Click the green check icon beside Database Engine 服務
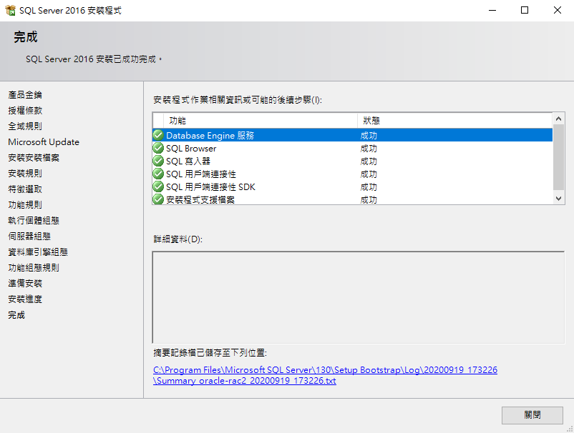The image size is (574, 433). click(158, 135)
